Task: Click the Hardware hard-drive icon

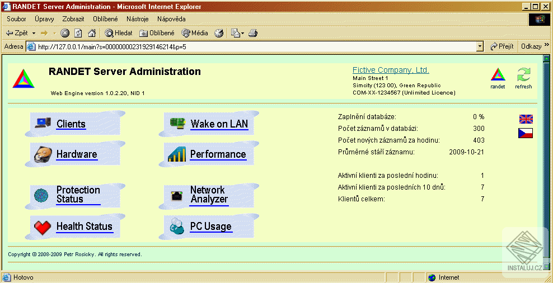Action: point(43,154)
